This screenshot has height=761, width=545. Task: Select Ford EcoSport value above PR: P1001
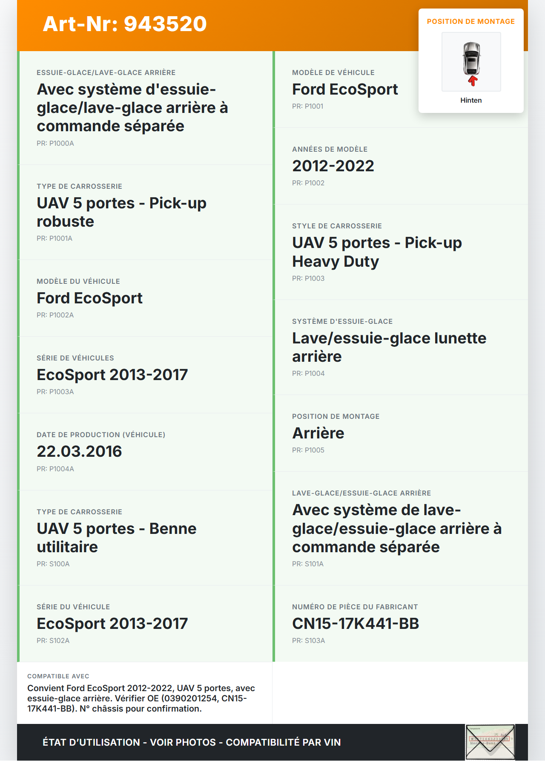[345, 89]
